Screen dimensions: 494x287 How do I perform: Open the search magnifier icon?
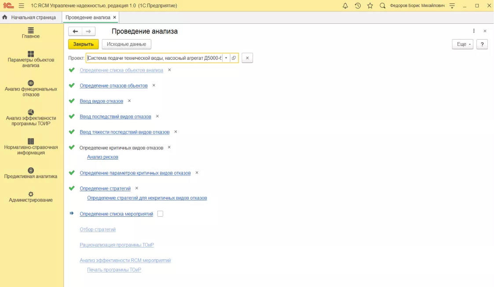[382, 6]
